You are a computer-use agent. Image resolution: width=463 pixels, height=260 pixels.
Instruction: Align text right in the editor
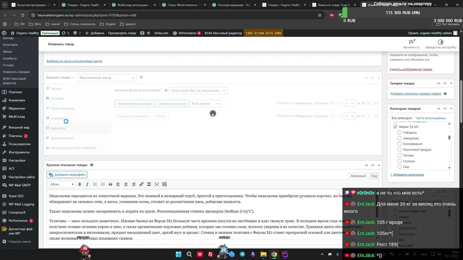(133, 184)
